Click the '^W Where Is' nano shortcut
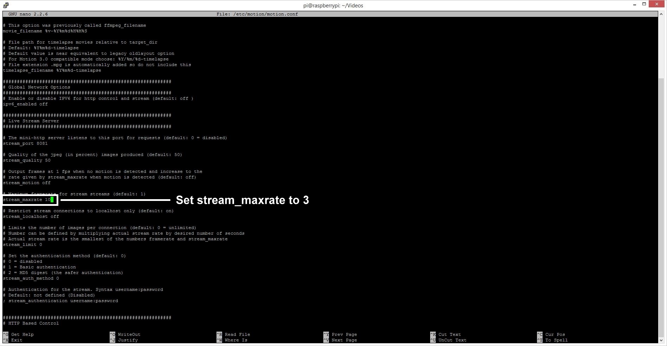 [232, 340]
